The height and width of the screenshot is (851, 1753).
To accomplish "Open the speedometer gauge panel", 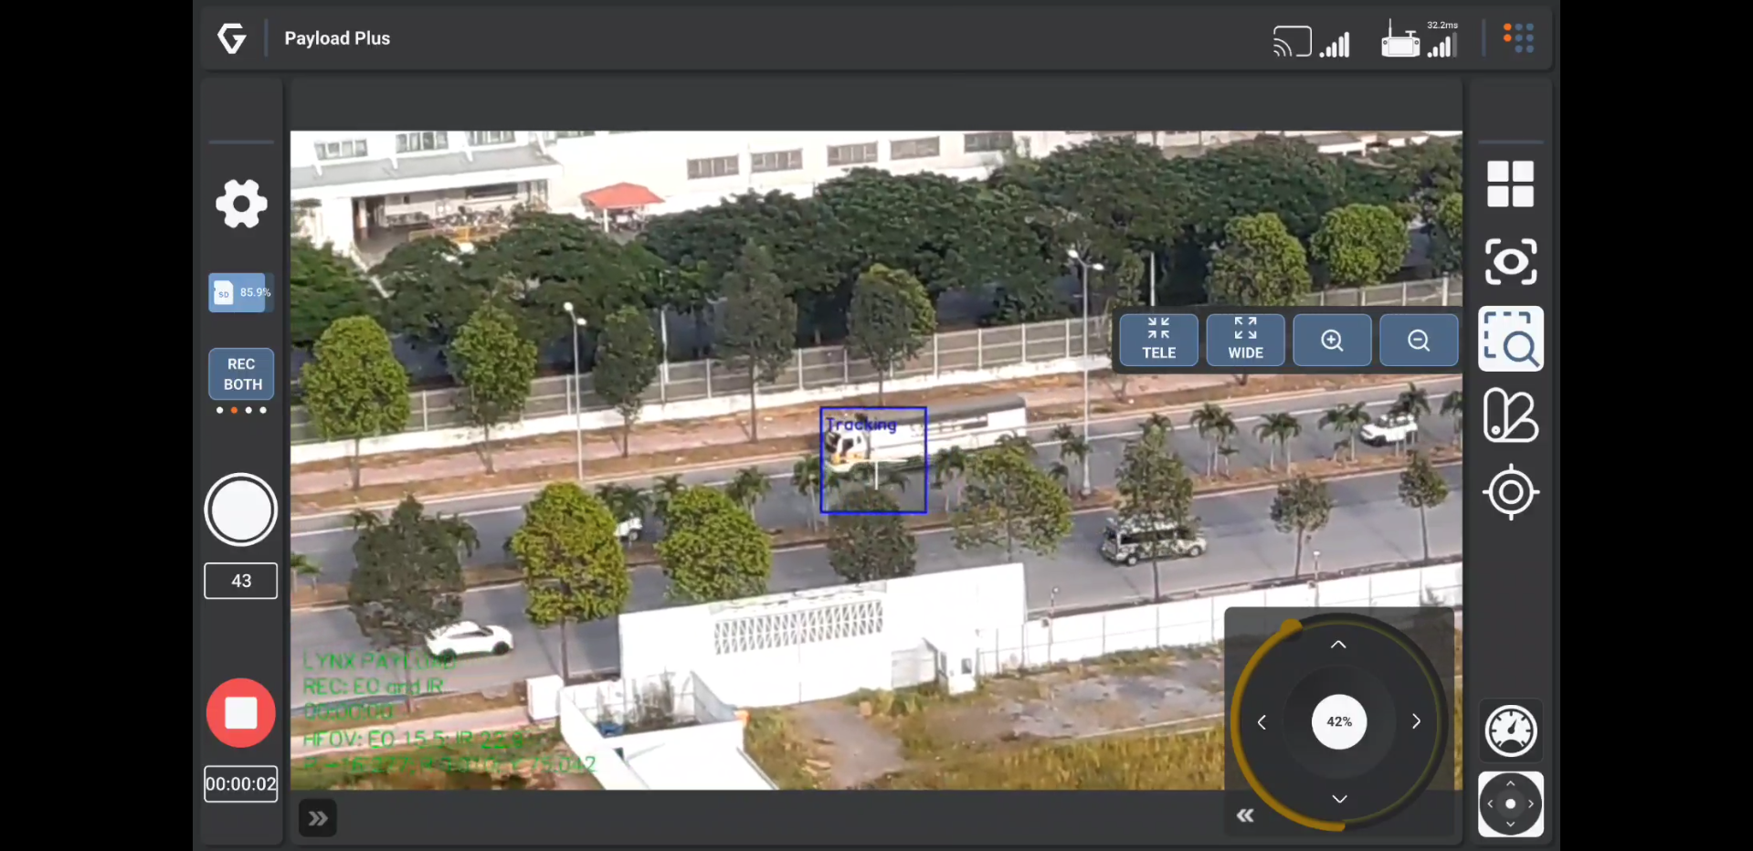I will (1510, 730).
